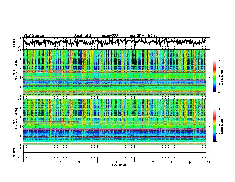
Task: Click the ch.1 voltage waveform trace panel
Action: 117,42
